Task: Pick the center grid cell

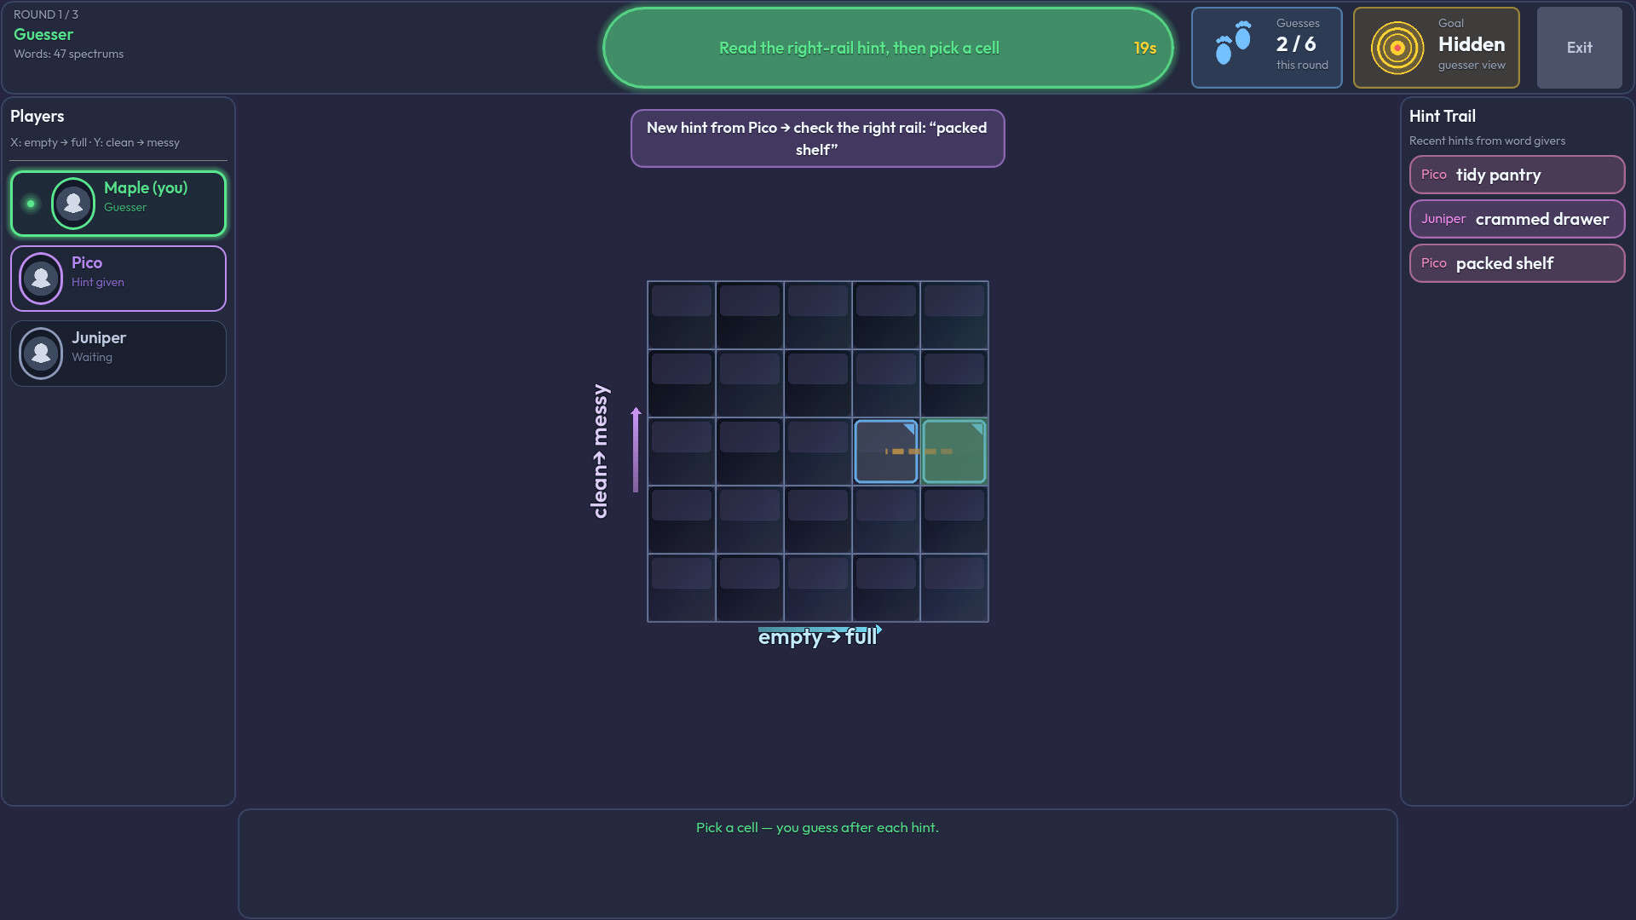Action: pyautogui.click(x=818, y=451)
